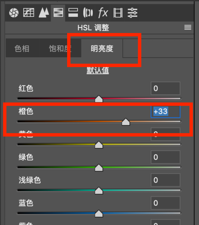
Task: Click the 红色 luminance slider handle
Action: click(99, 99)
